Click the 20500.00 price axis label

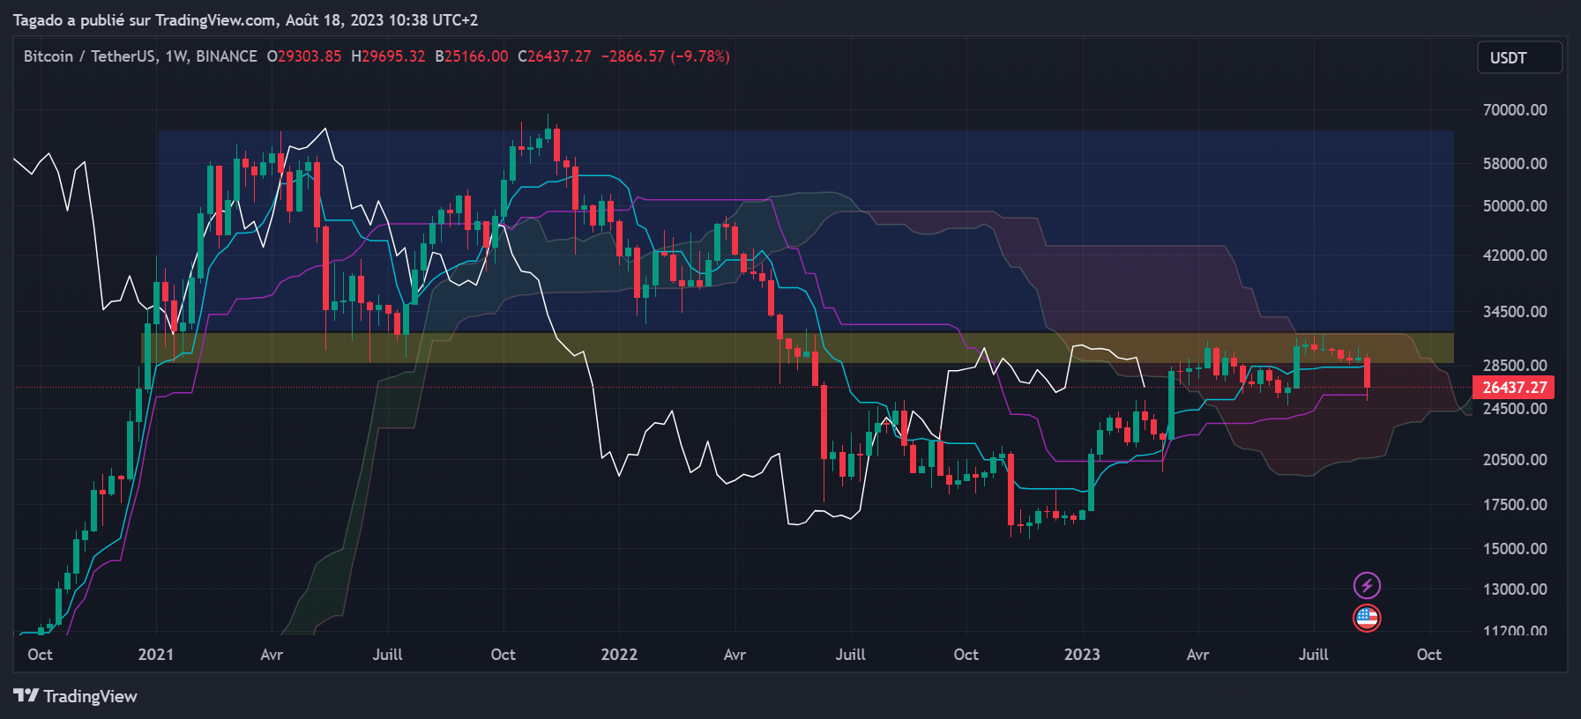[1515, 460]
